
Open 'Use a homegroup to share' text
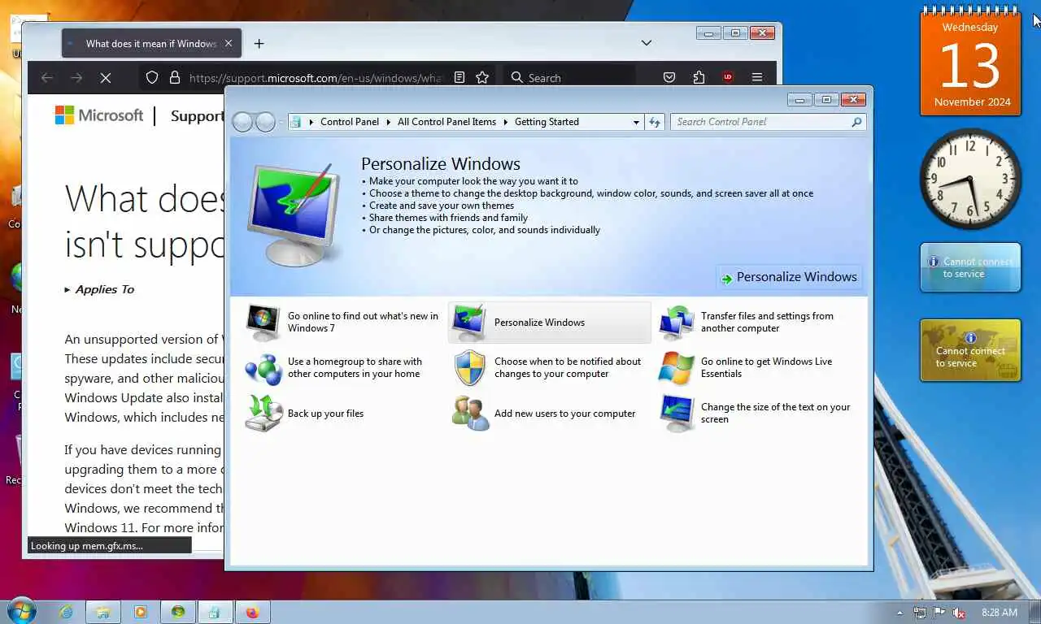click(x=355, y=368)
